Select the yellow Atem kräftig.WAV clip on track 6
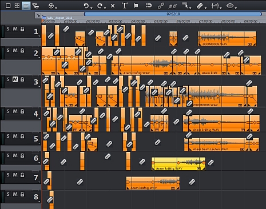This screenshot has width=266, height=209. pyautogui.click(x=178, y=163)
